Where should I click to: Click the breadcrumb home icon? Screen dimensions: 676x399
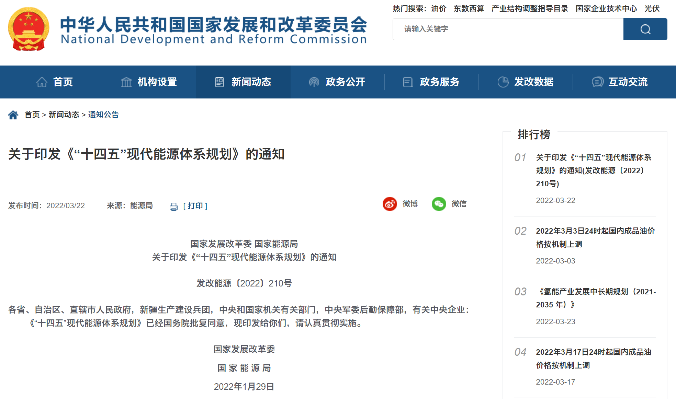click(x=13, y=115)
